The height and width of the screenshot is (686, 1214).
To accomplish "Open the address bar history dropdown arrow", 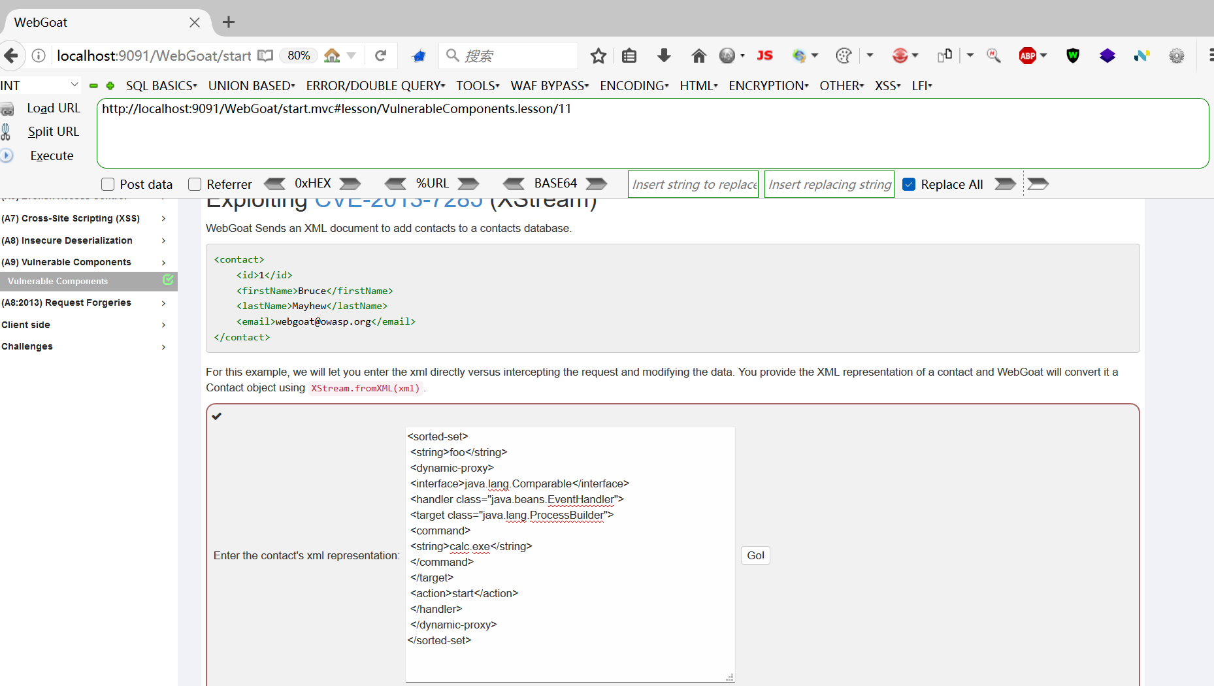I will pos(352,56).
